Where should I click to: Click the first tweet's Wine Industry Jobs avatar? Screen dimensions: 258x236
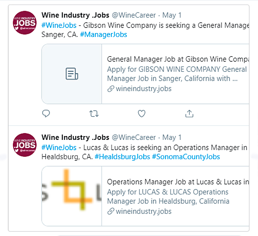[25, 23]
